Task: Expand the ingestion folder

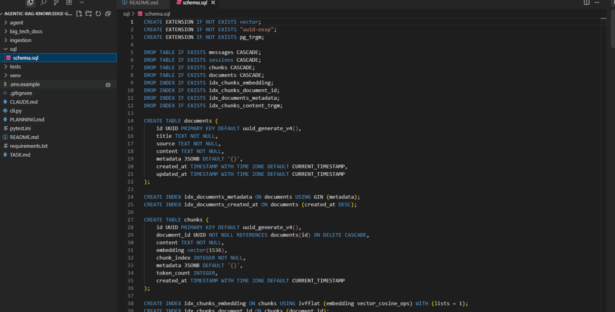Action: (x=58, y=40)
